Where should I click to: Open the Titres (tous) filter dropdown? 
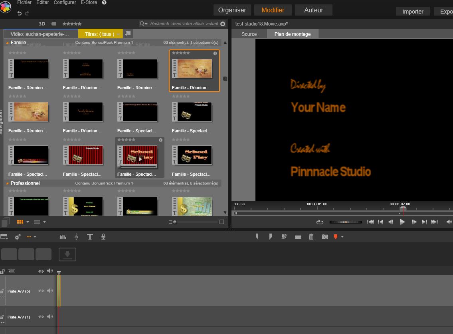[x=118, y=34]
